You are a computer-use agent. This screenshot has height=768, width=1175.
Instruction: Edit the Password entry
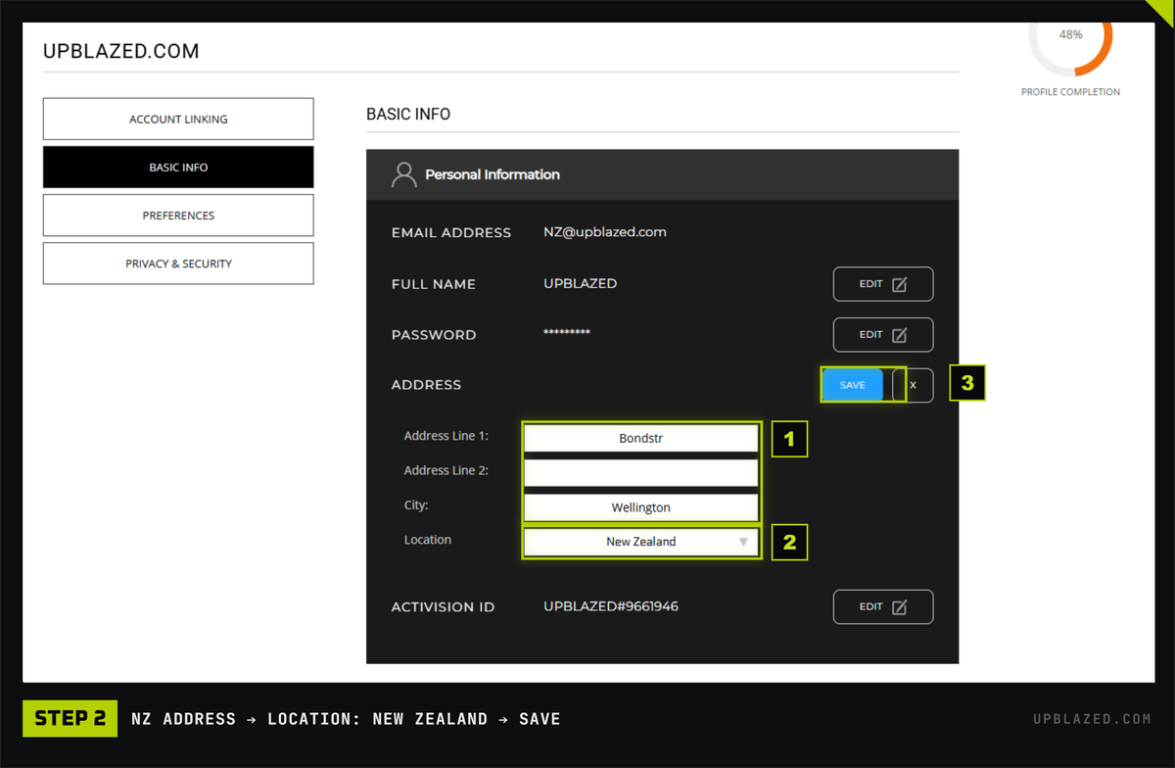[x=883, y=334]
